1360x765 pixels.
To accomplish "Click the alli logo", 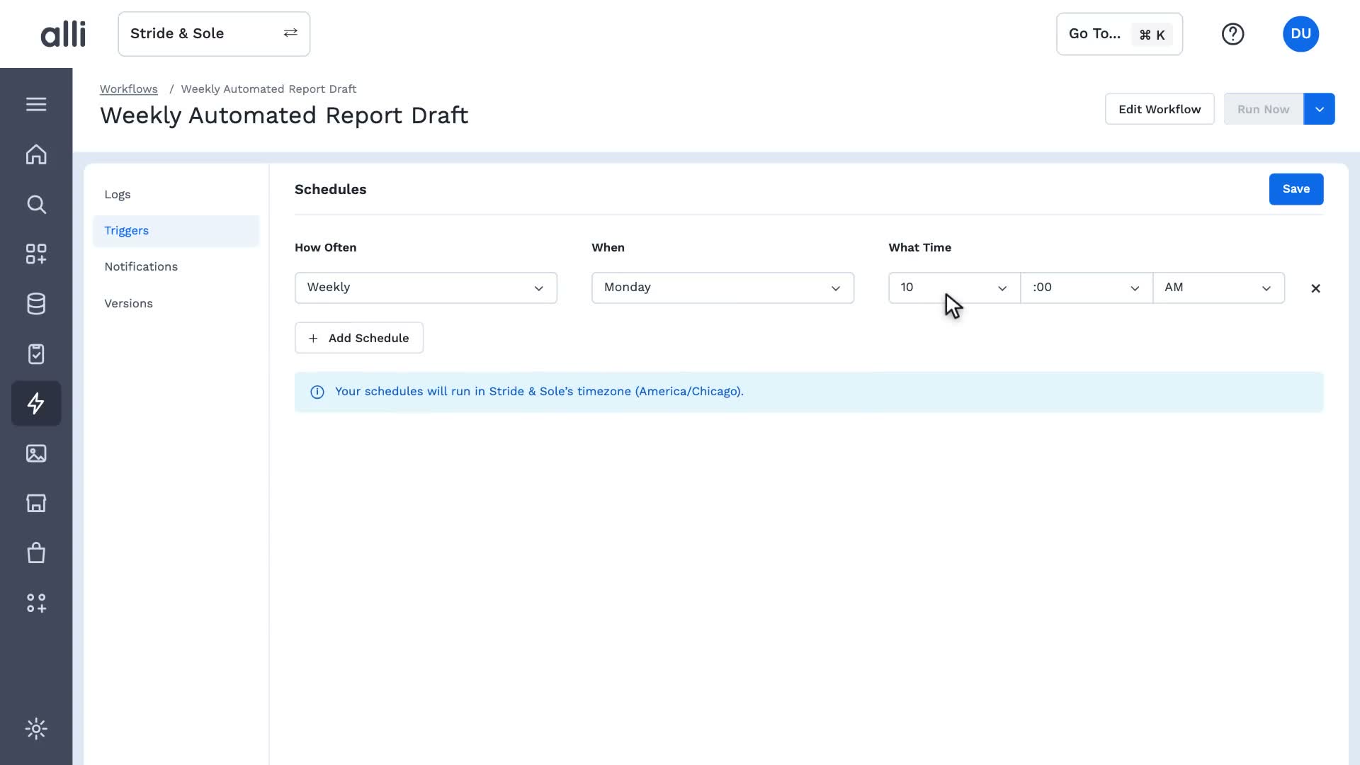I will pos(63,34).
